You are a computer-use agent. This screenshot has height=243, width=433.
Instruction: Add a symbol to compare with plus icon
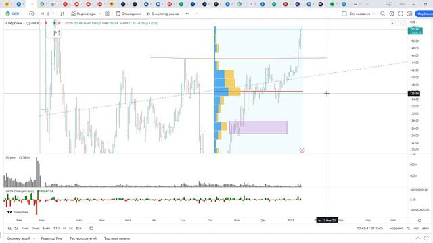[x=32, y=13]
